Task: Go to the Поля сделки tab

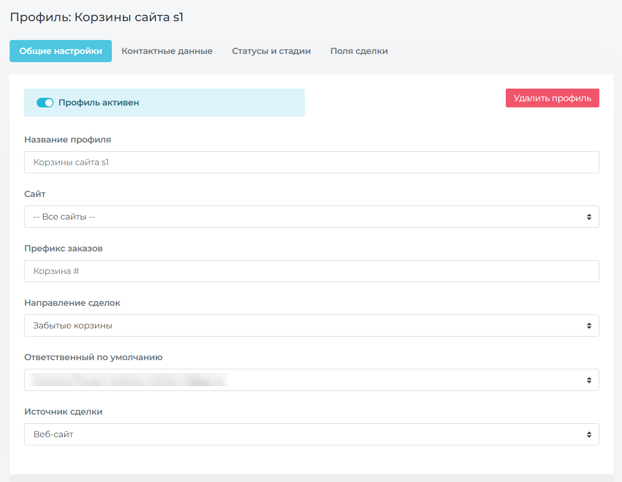Action: [x=359, y=51]
